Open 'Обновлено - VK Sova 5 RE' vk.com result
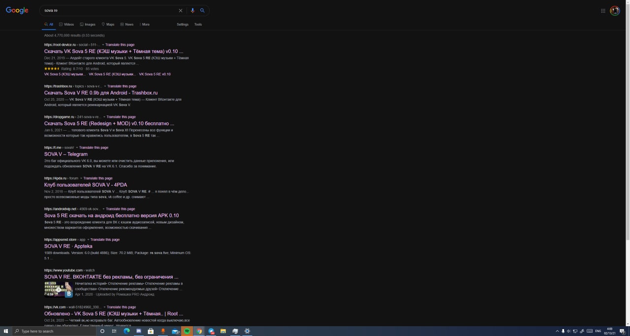The height and width of the screenshot is (336, 630). pyautogui.click(x=114, y=313)
